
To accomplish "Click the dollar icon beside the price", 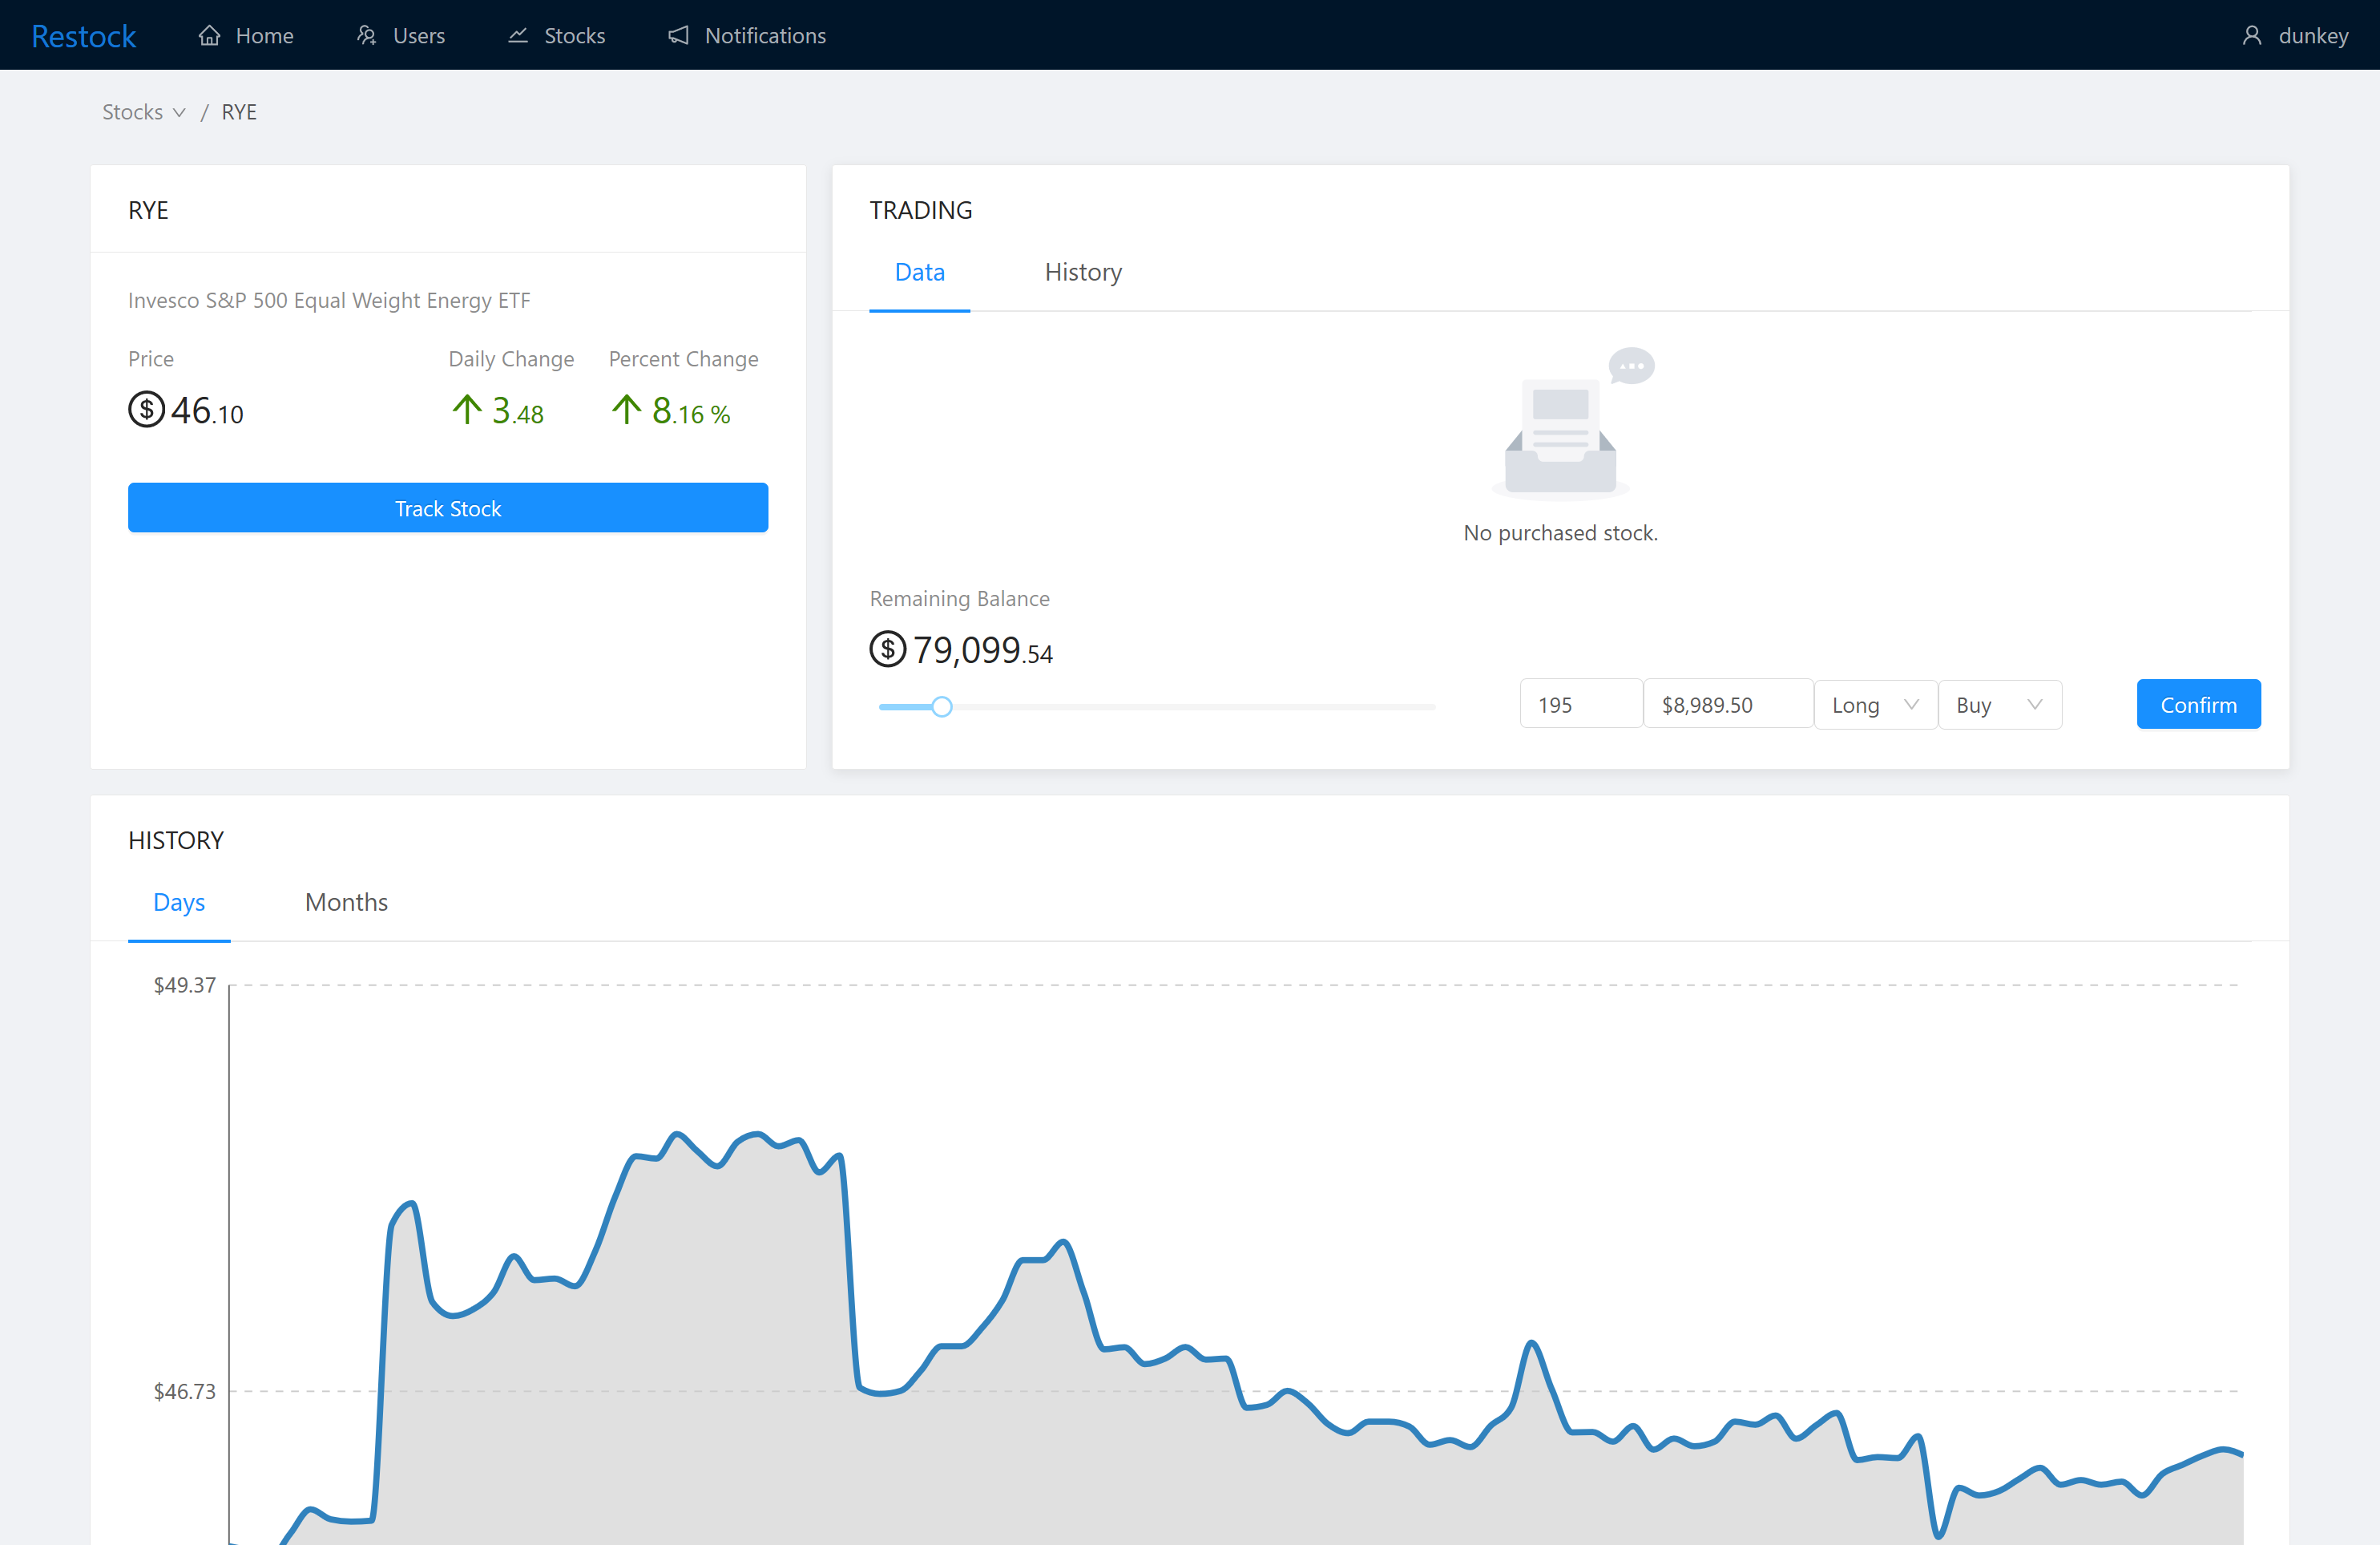I will tap(145, 409).
